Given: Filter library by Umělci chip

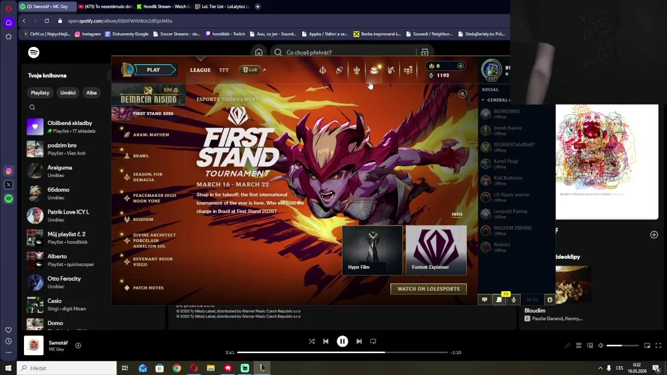Looking at the screenshot, I should (68, 93).
